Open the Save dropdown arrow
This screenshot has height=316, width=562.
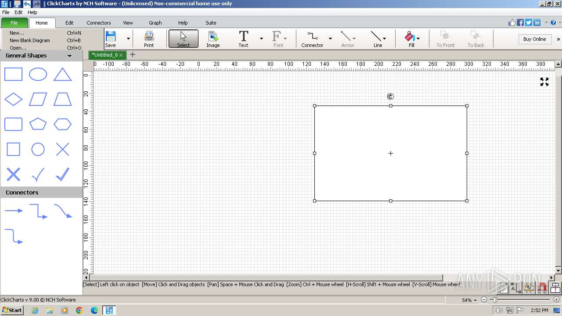click(x=128, y=39)
